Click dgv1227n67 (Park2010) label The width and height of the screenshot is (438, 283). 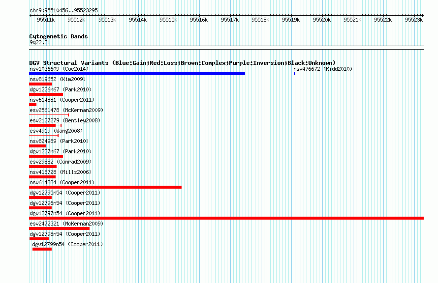pos(61,151)
